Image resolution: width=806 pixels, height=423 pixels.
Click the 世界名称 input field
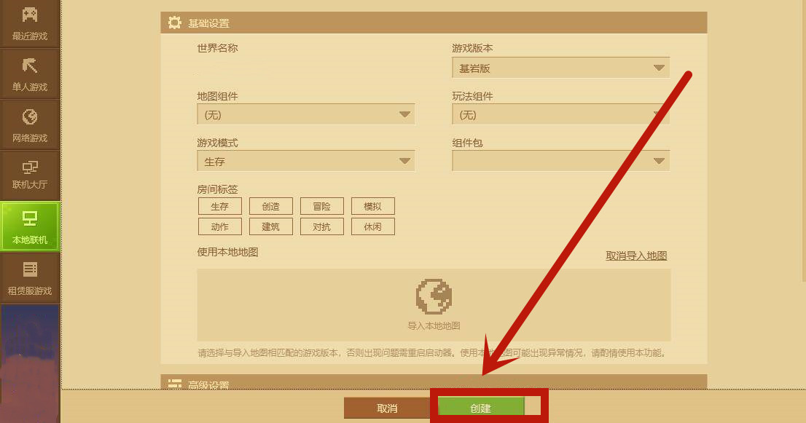point(306,68)
